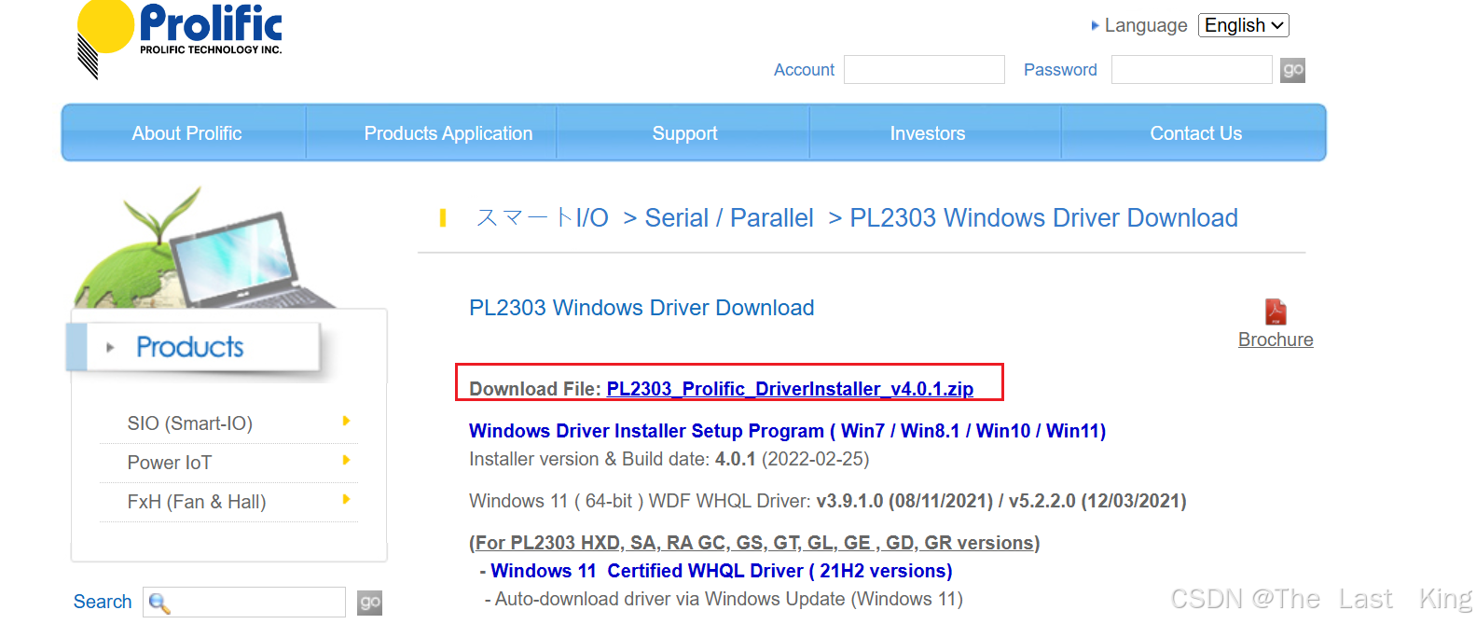
Task: Click the go button beside Search field
Action: 370,603
